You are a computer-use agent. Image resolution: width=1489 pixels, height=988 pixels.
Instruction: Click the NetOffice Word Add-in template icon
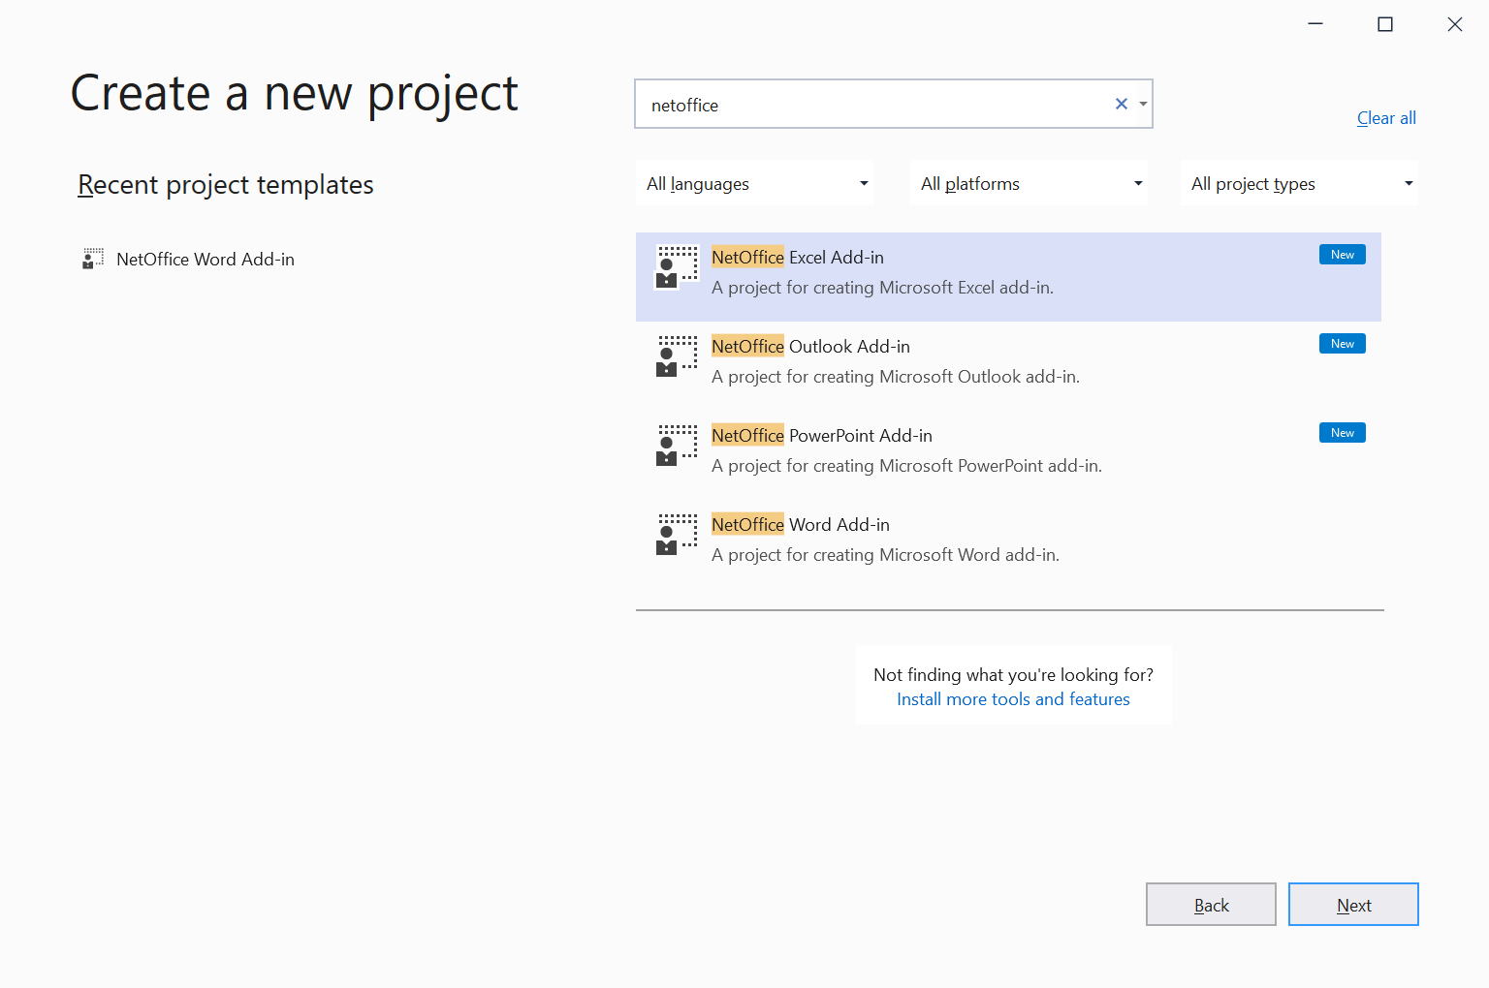[x=677, y=535]
